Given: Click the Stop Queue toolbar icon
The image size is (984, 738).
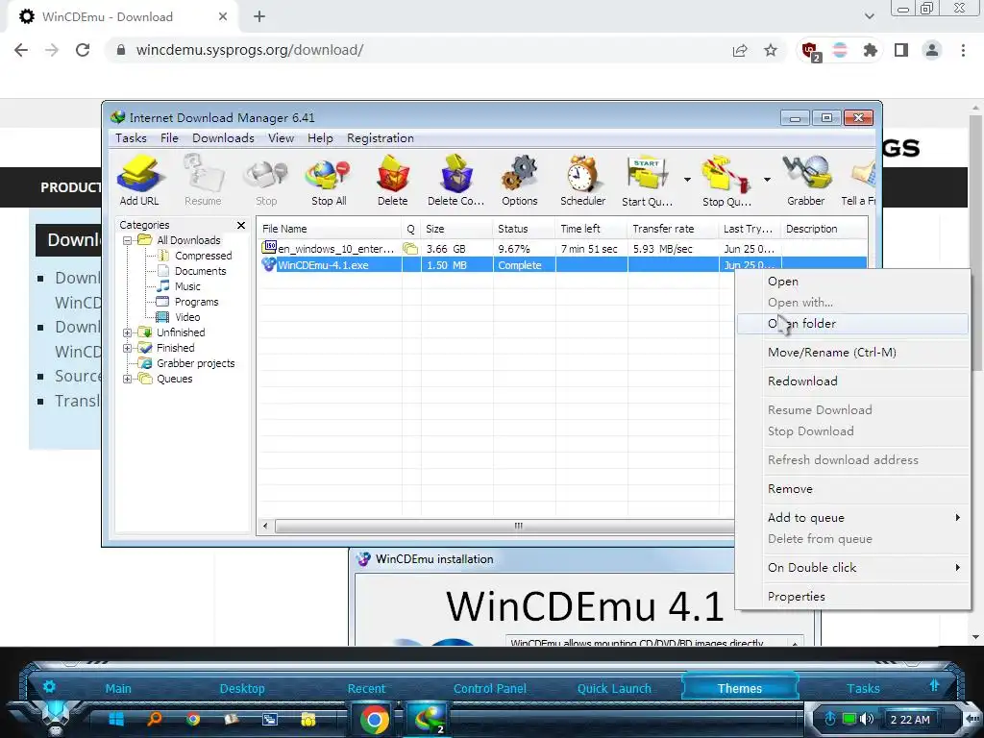Looking at the screenshot, I should (726, 180).
